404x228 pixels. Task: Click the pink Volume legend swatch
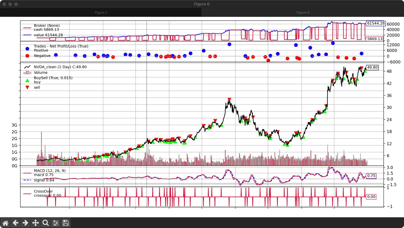pos(27,73)
